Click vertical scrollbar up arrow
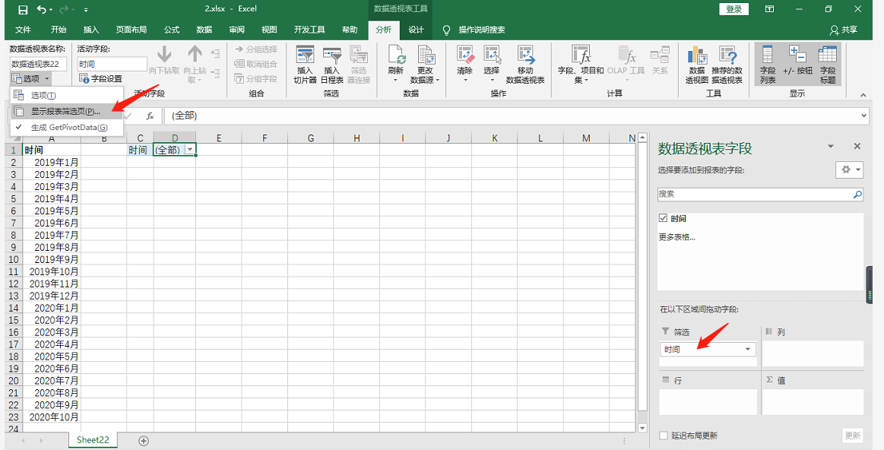This screenshot has width=884, height=450. point(642,138)
